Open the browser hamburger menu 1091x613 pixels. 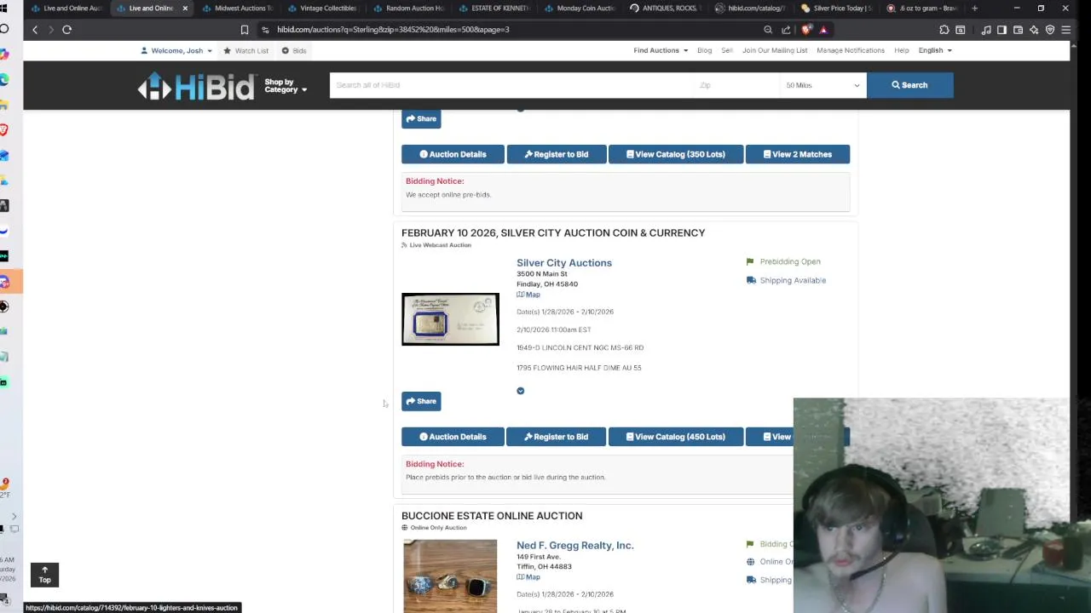[x=1066, y=30]
